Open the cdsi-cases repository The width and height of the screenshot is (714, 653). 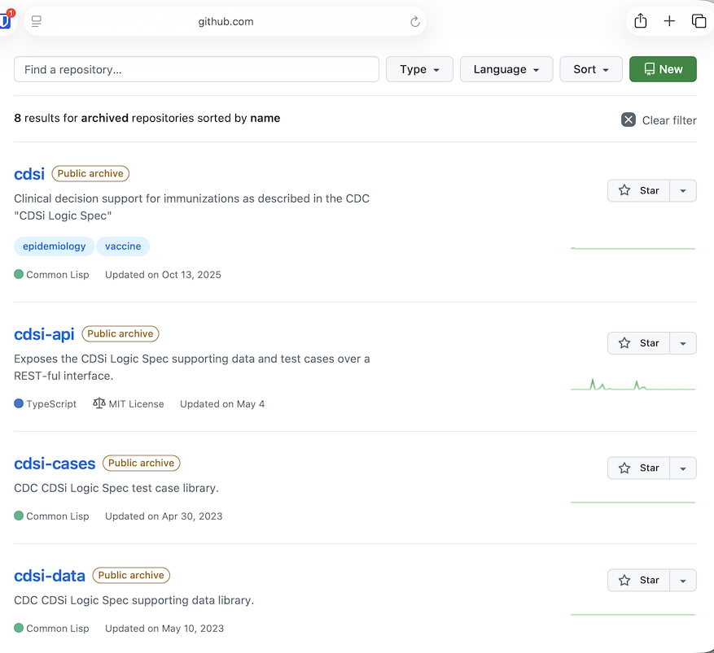click(x=55, y=464)
